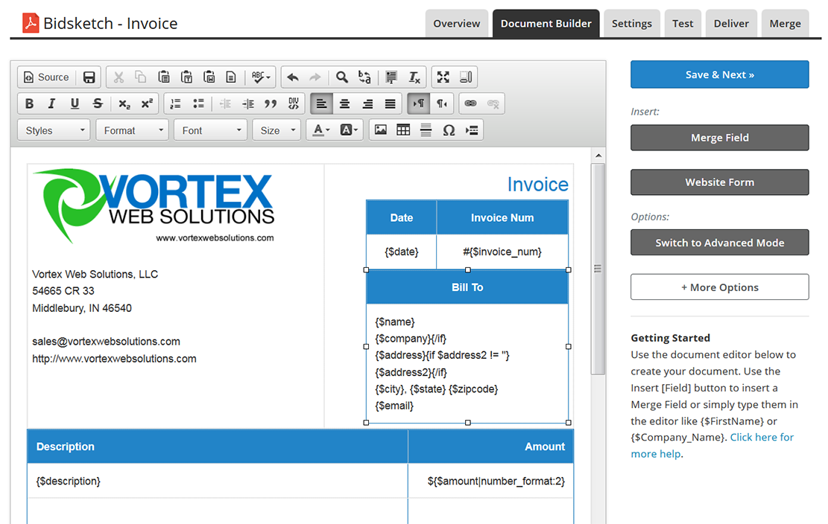Viewport: 828px width, 524px height.
Task: Click the Save document icon in toolbar
Action: tap(89, 77)
